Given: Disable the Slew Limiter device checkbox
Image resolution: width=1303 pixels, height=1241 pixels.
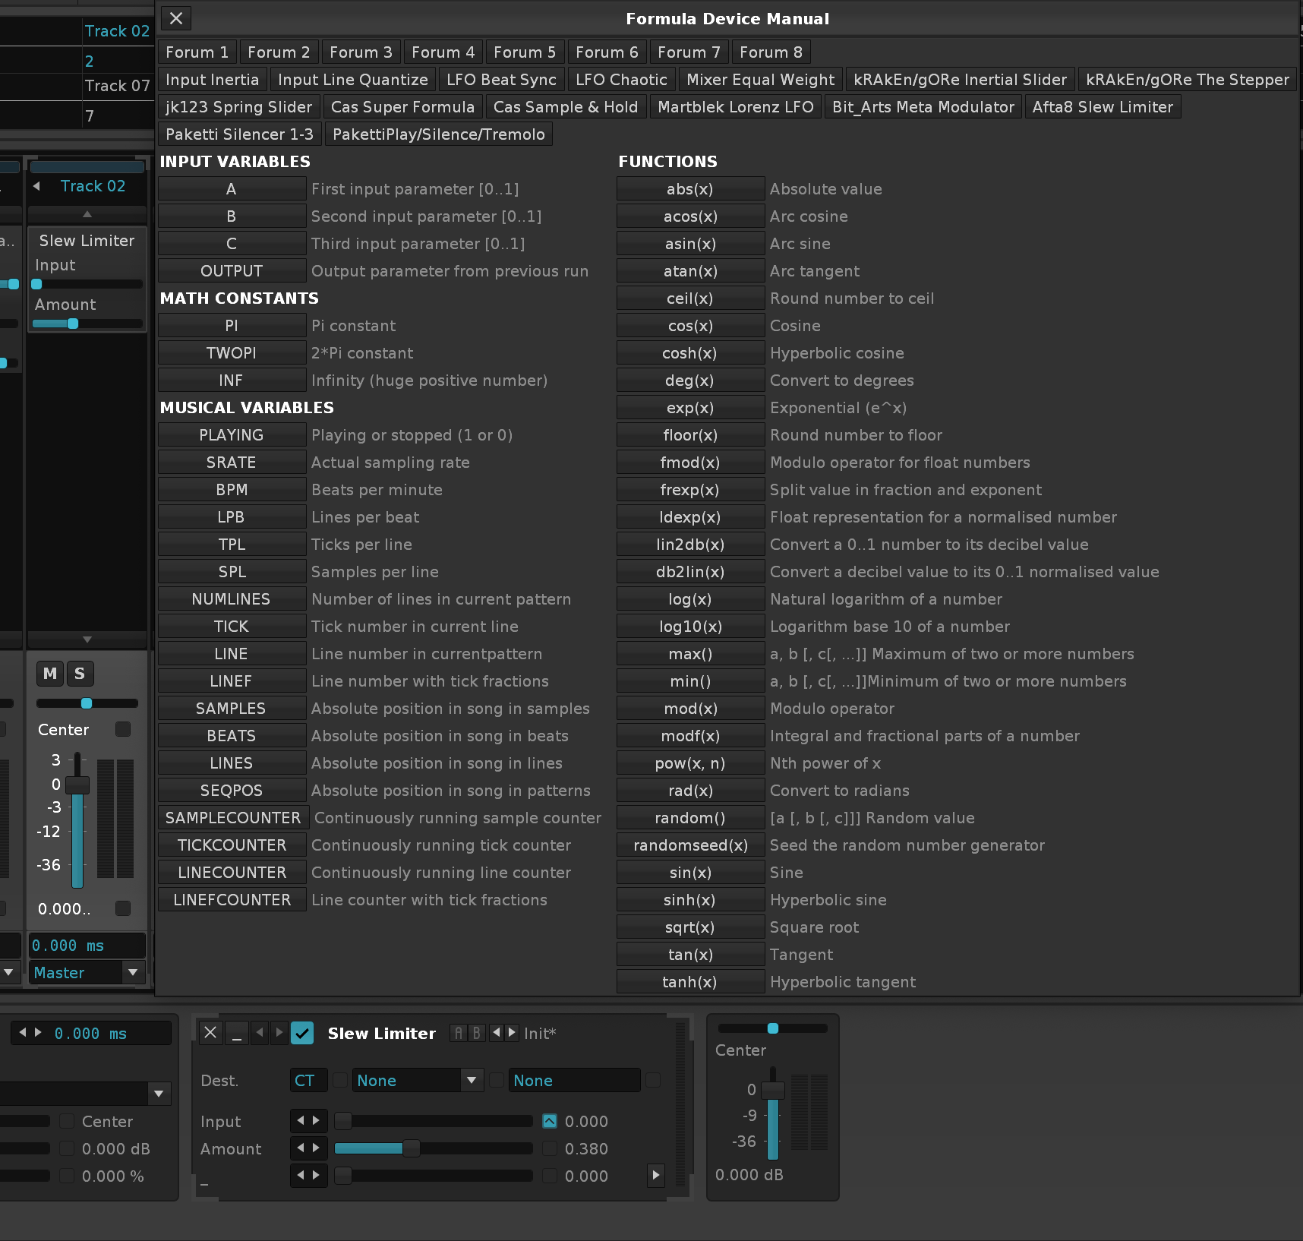Looking at the screenshot, I should [x=302, y=1033].
